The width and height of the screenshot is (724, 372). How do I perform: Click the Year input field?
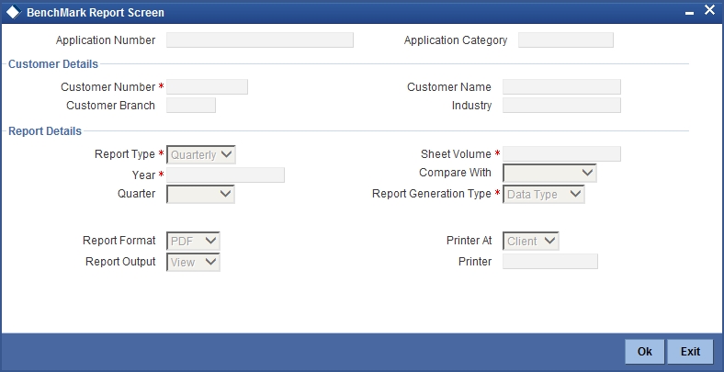coord(225,175)
